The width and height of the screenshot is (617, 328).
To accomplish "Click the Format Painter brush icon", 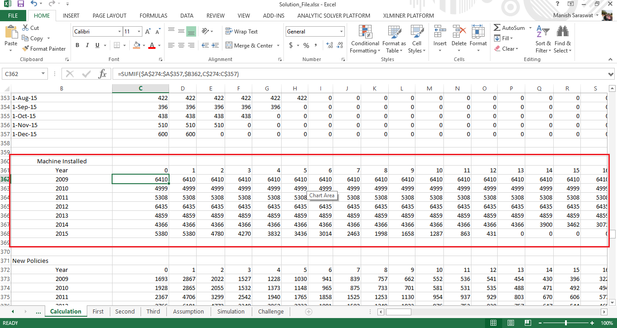I will tap(25, 49).
